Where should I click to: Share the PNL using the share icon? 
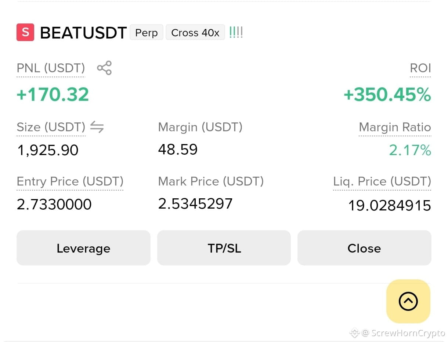[104, 68]
